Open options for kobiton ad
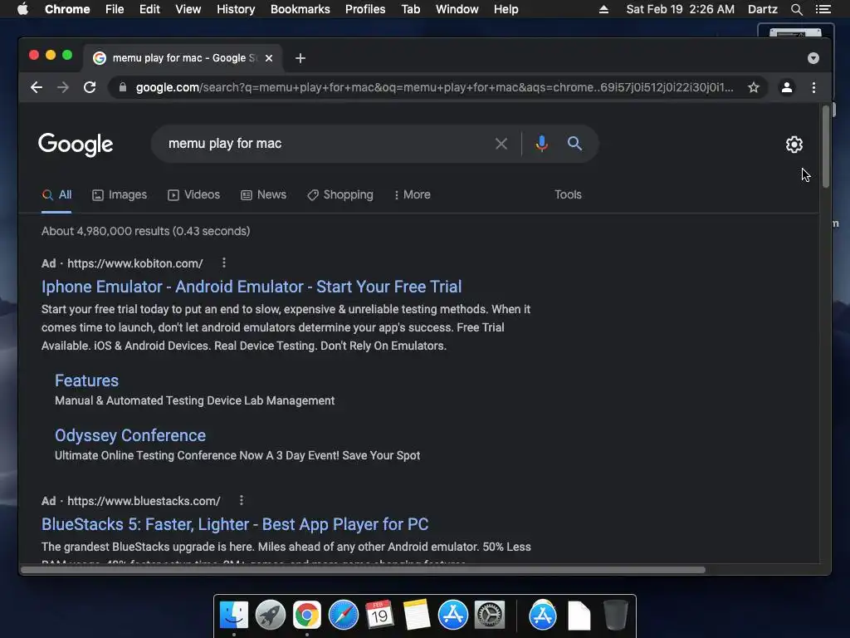 [224, 263]
